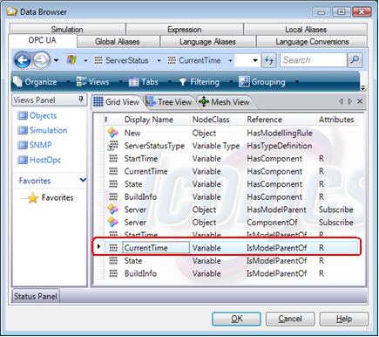Click the BuildInfo IsModelParentOf row icon

click(x=113, y=273)
